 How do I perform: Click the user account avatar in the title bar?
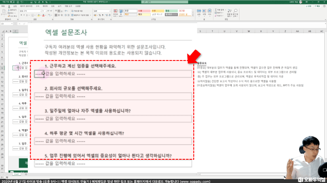click(300, 2)
